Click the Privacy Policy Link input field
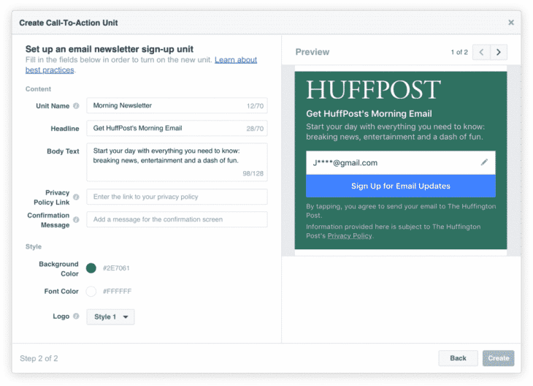The image size is (533, 386). (177, 197)
